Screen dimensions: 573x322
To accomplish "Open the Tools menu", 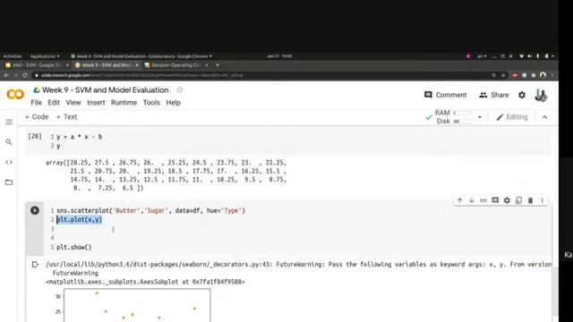I will 151,103.
